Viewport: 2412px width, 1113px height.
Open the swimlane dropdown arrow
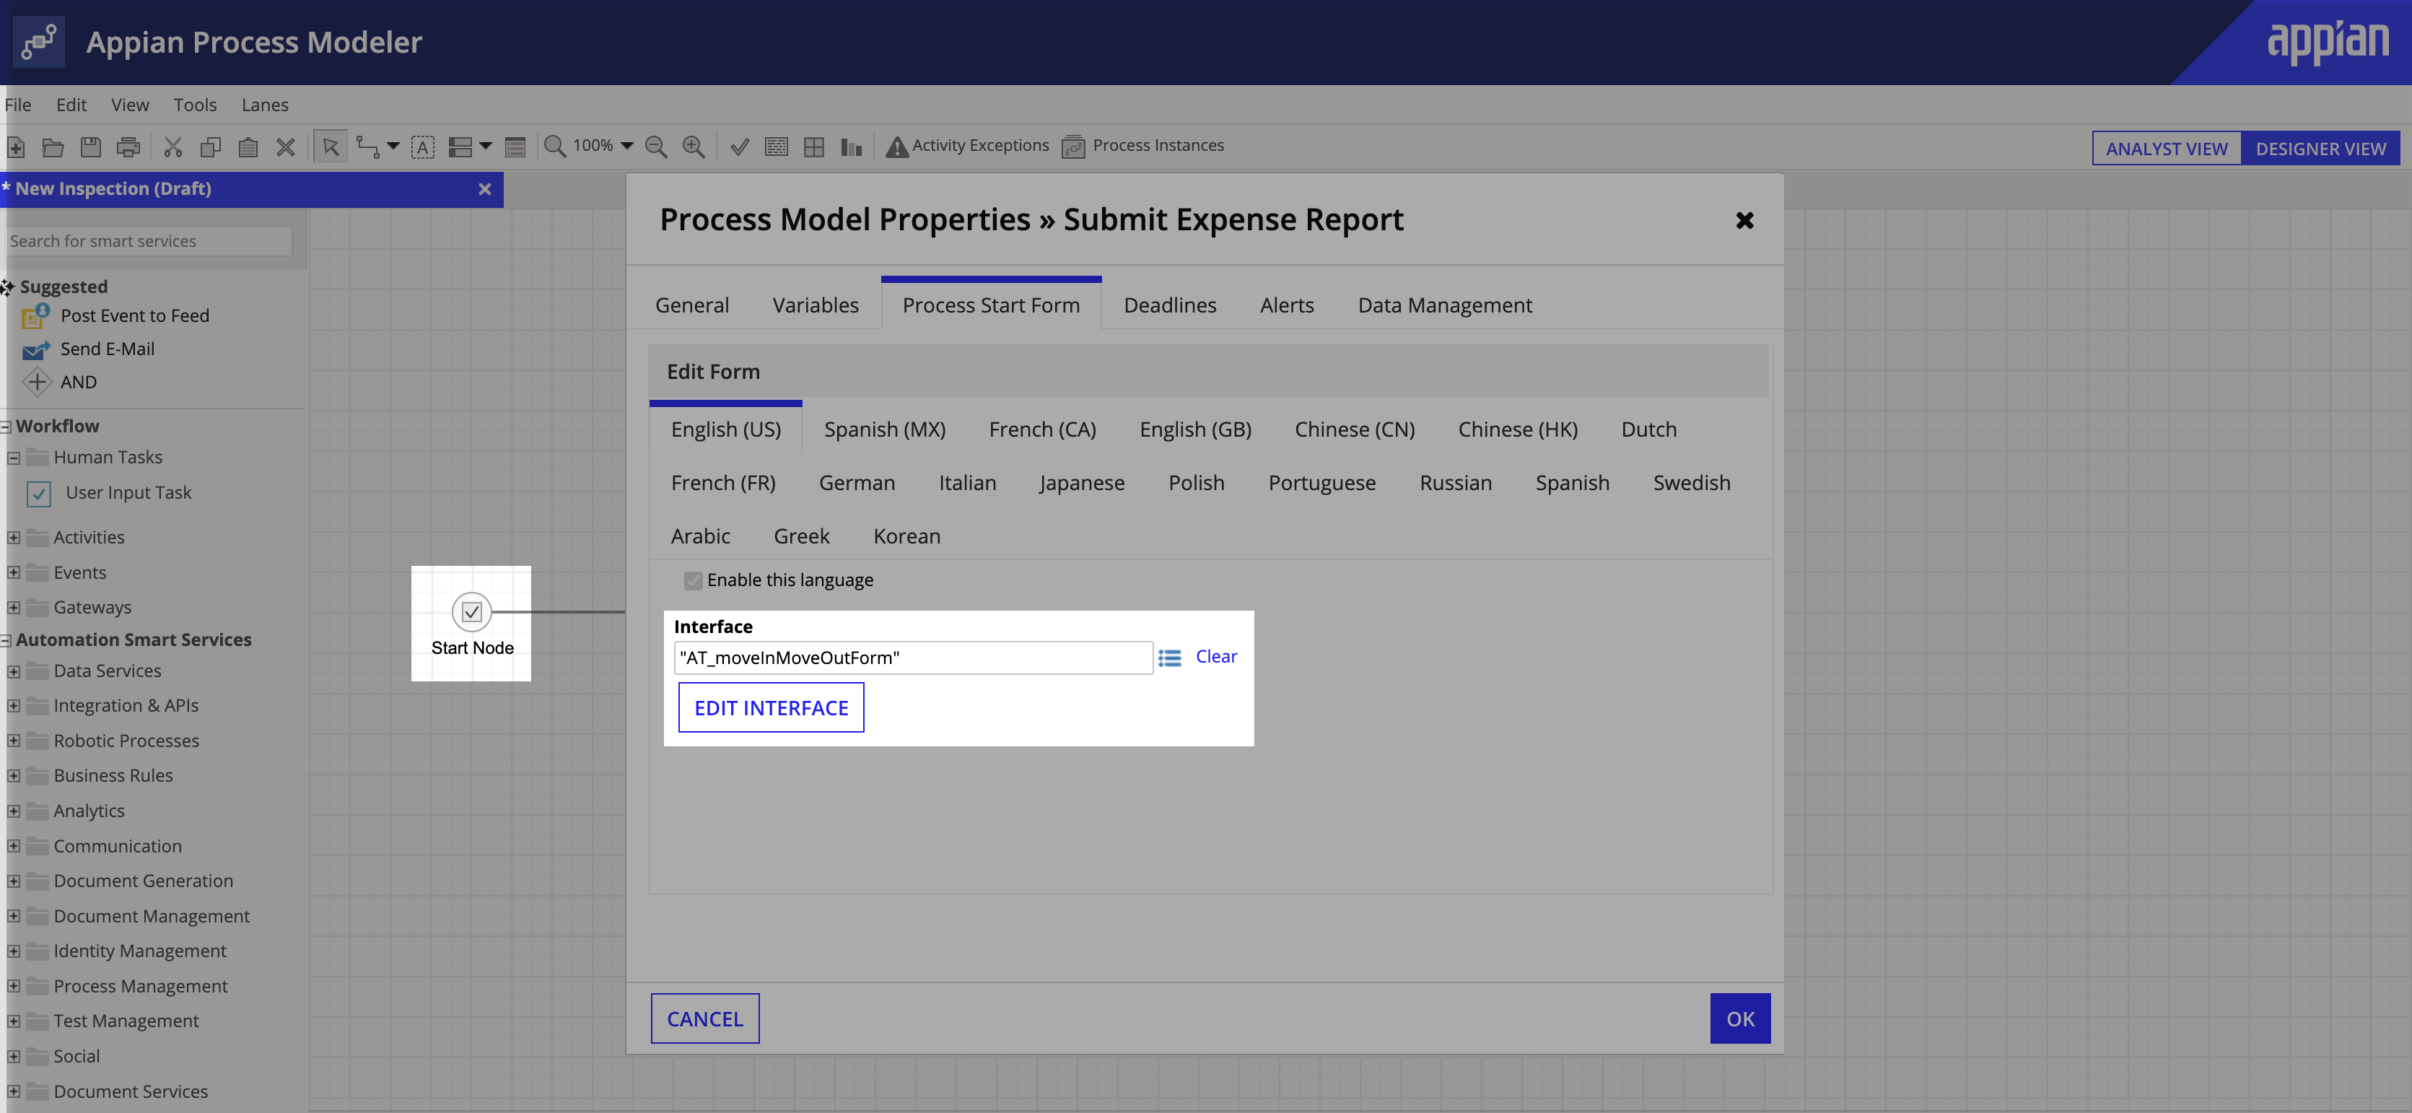tap(485, 146)
